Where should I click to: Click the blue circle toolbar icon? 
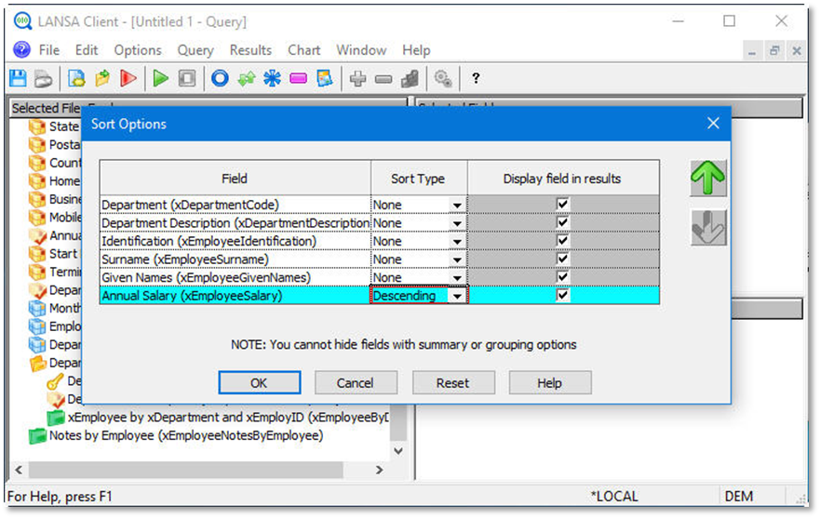[x=220, y=79]
